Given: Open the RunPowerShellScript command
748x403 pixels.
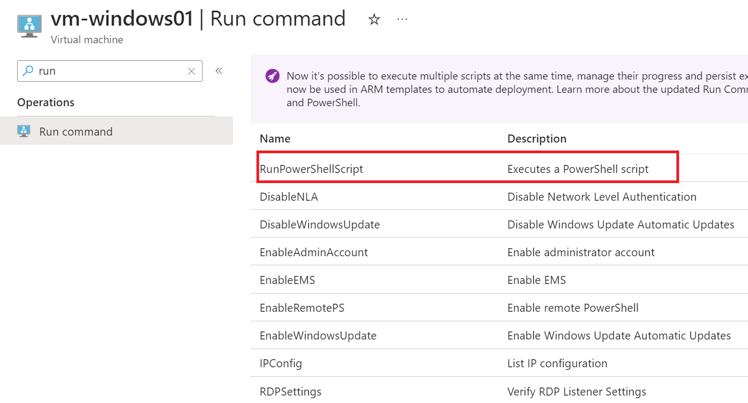Looking at the screenshot, I should [311, 169].
